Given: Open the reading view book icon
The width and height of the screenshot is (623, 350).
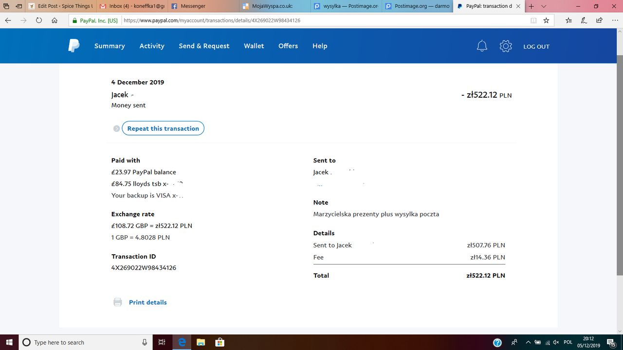Looking at the screenshot, I should pos(533,20).
